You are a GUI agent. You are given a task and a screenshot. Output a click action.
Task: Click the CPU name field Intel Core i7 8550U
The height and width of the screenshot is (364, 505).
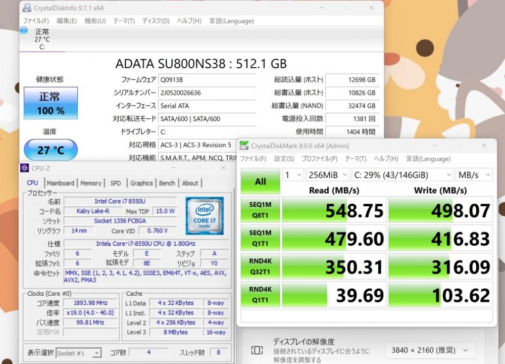point(120,201)
